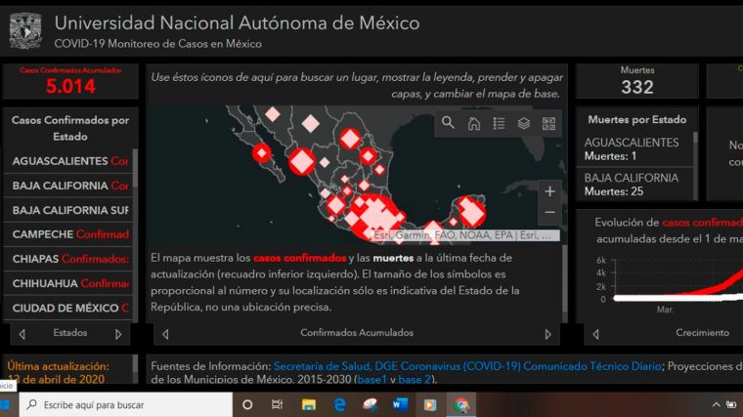Go to previous chart before Crecimiento
The height and width of the screenshot is (417, 743).
click(x=596, y=333)
